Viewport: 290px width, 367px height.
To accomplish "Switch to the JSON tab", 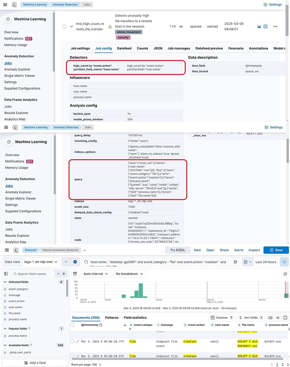I will (x=158, y=48).
